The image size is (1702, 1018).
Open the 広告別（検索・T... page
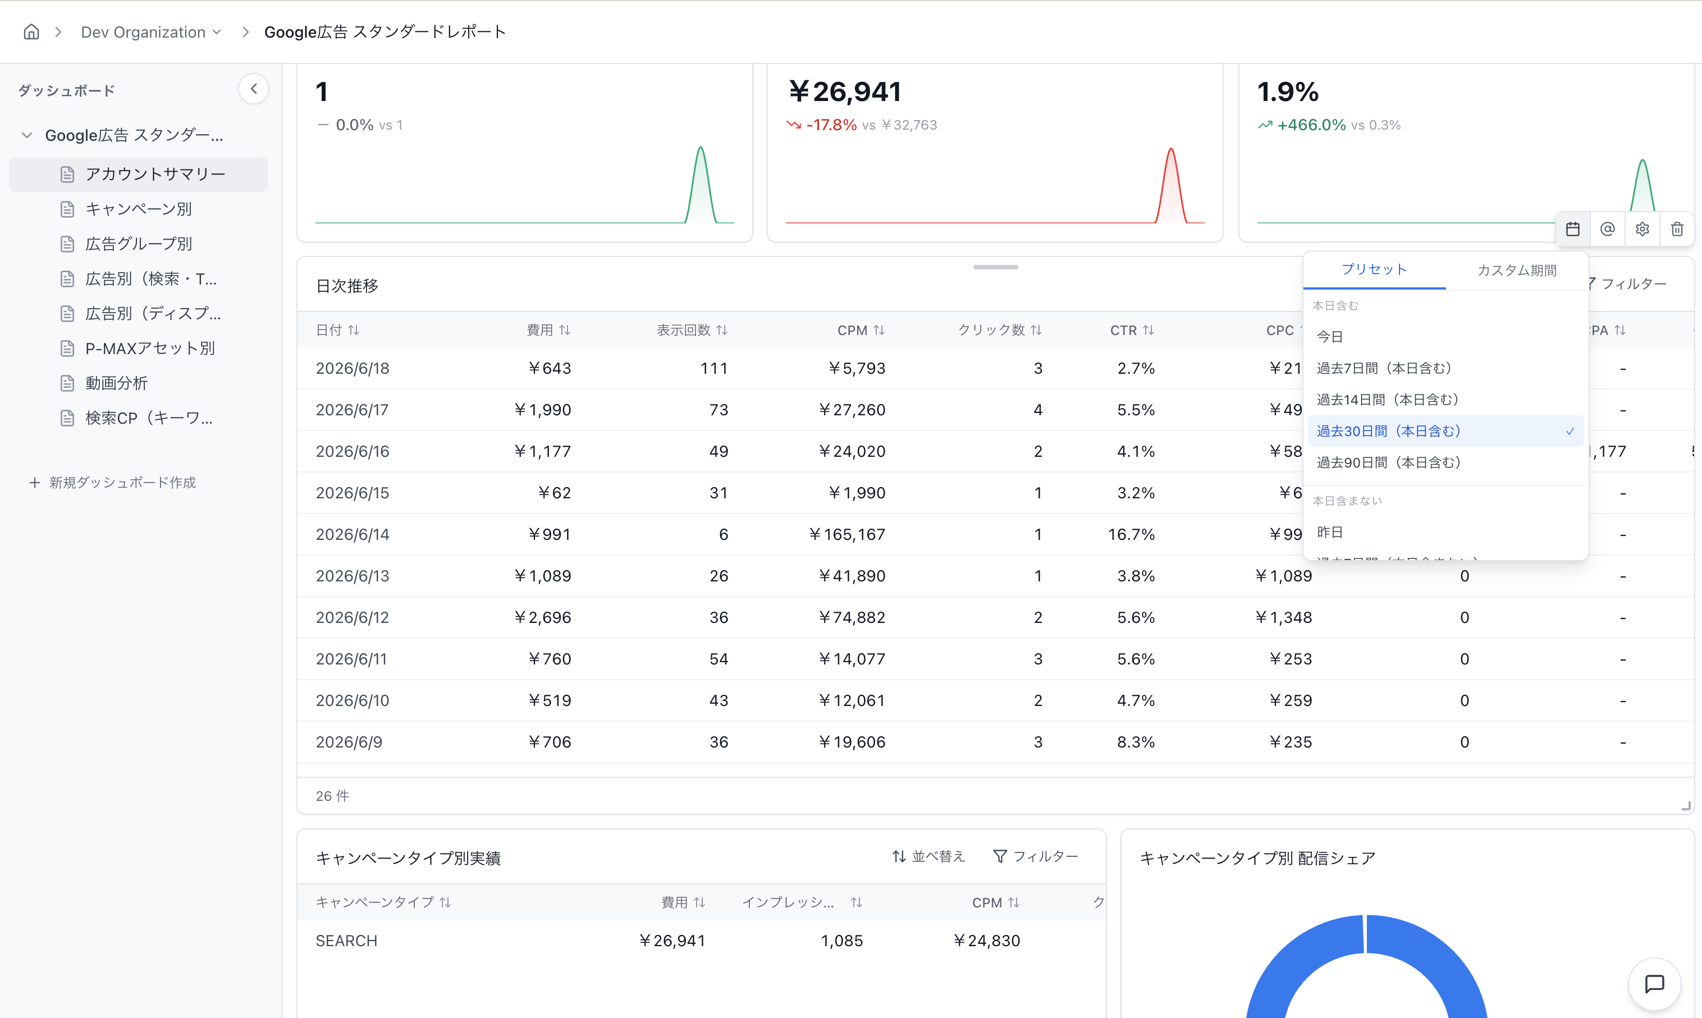click(x=139, y=278)
